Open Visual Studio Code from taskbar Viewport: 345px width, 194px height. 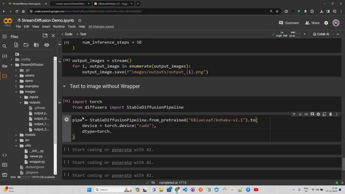(x=185, y=190)
